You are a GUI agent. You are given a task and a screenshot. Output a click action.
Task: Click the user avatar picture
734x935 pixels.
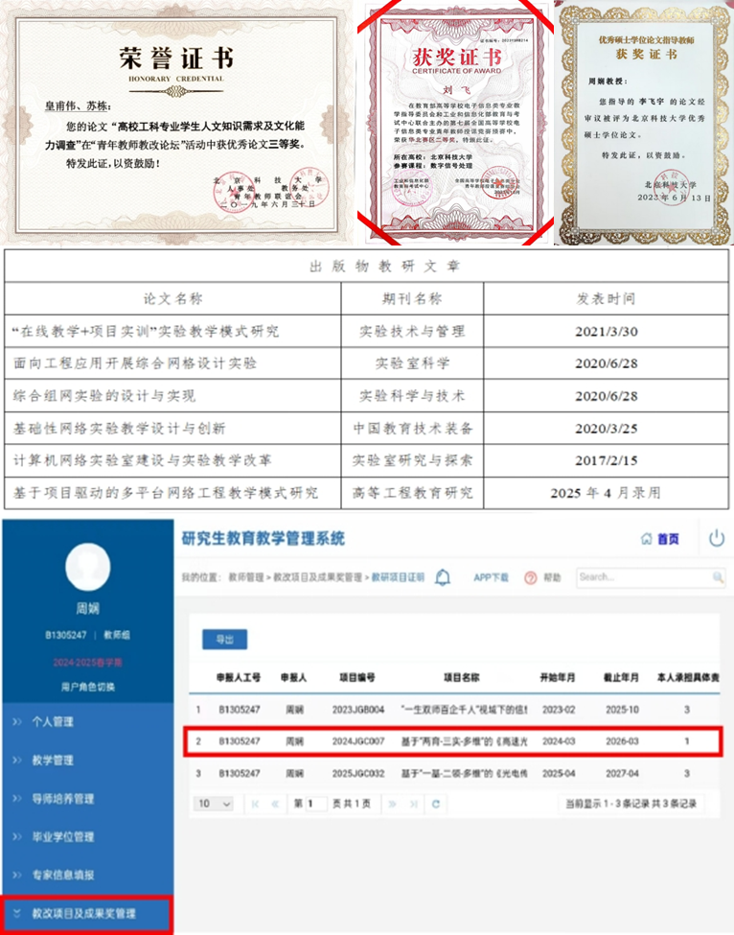pos(87,568)
